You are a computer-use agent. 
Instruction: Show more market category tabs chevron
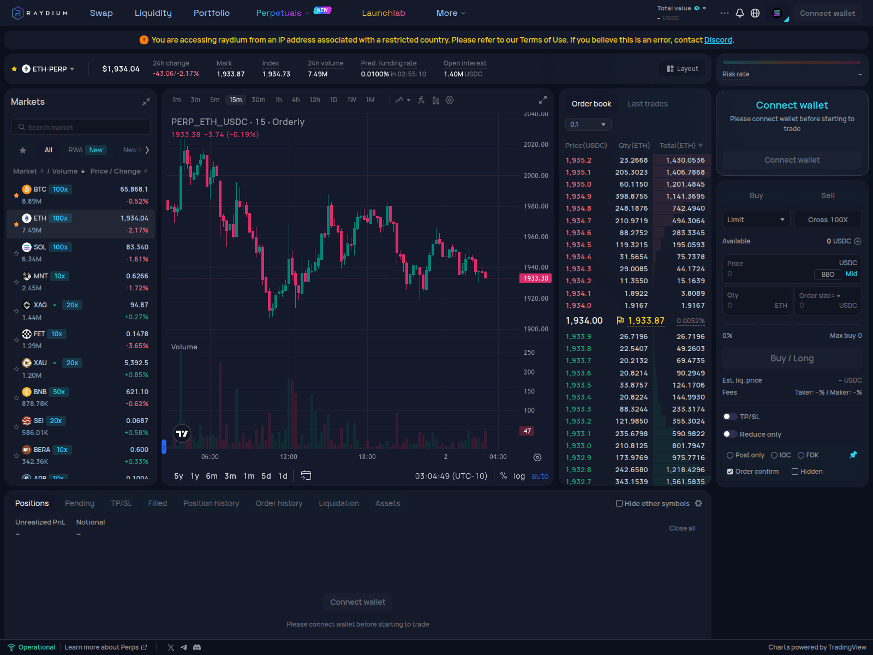coord(147,150)
